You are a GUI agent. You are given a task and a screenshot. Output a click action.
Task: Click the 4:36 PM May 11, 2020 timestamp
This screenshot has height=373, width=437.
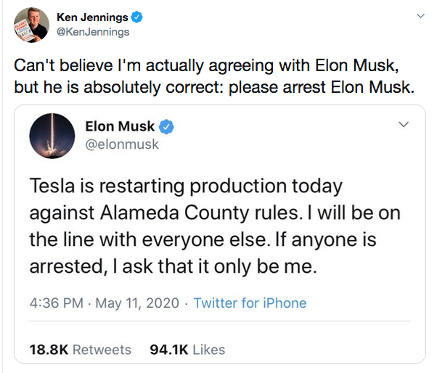pyautogui.click(x=105, y=303)
